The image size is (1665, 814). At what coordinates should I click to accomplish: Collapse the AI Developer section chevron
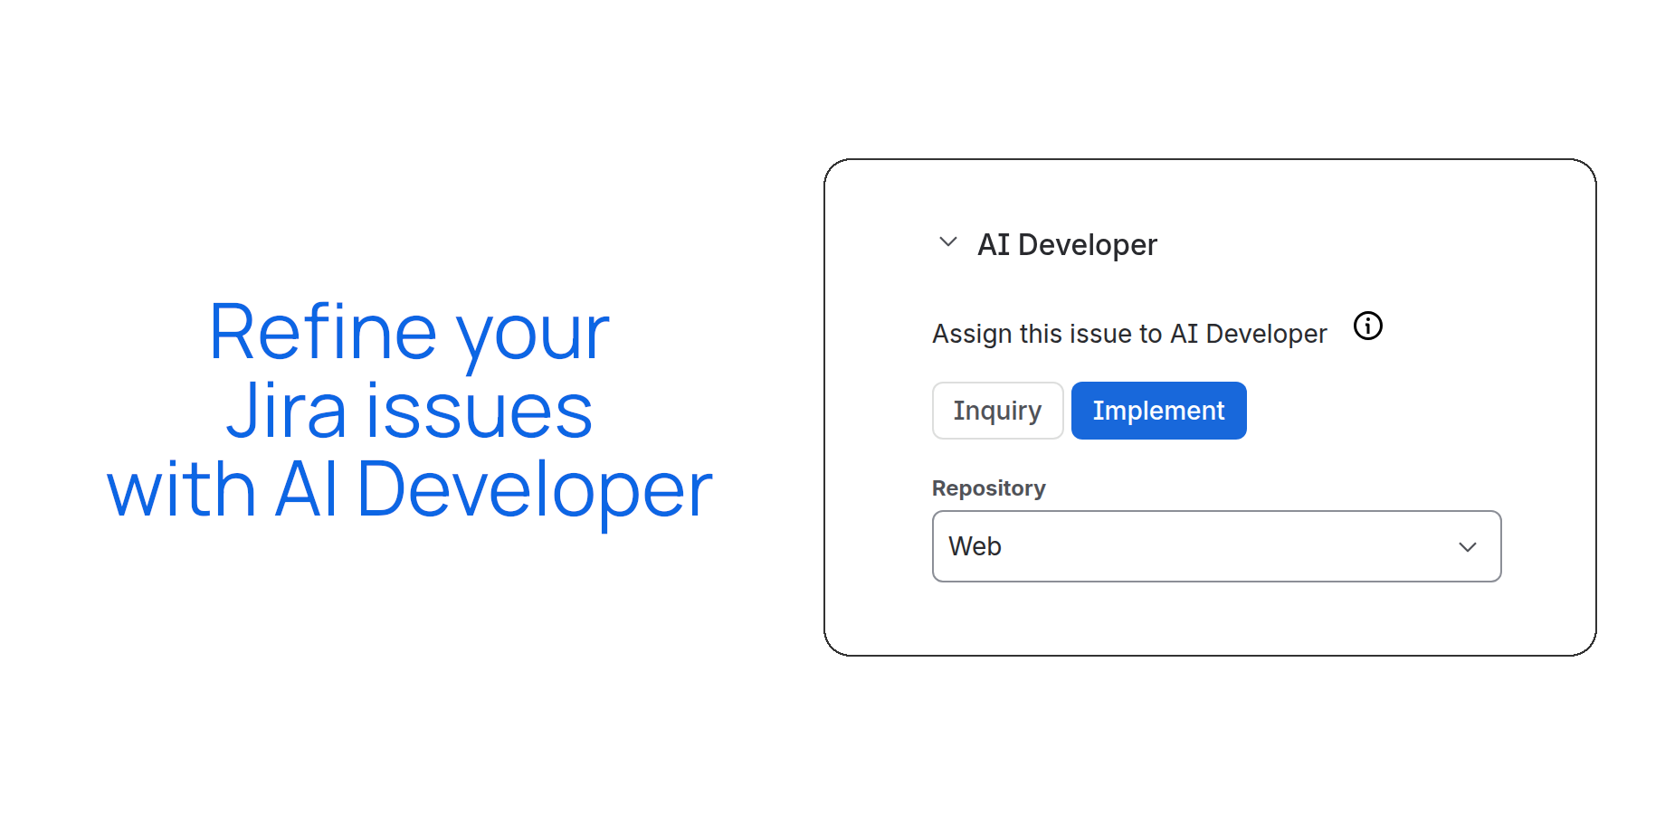(947, 242)
